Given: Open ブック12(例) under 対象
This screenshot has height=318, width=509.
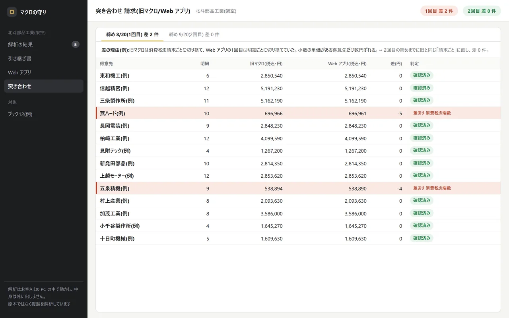Looking at the screenshot, I should coord(44,114).
